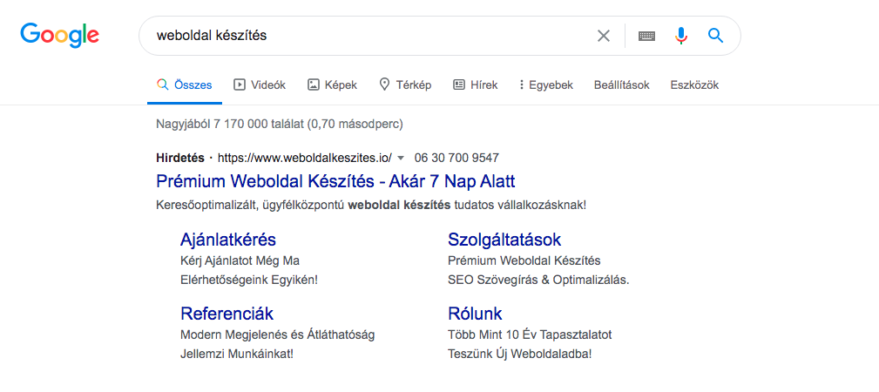Switch to the Összes tab
The height and width of the screenshot is (392, 879).
[x=184, y=84]
